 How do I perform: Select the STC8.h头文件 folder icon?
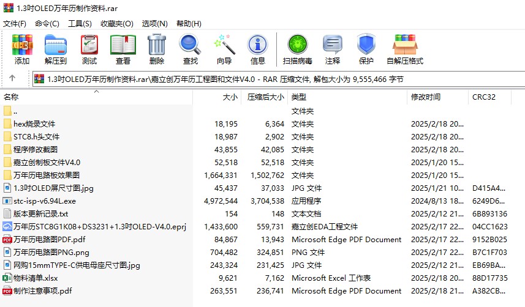(x=7, y=137)
